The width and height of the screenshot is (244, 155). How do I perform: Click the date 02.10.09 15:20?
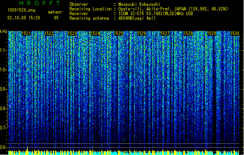coord(24,18)
